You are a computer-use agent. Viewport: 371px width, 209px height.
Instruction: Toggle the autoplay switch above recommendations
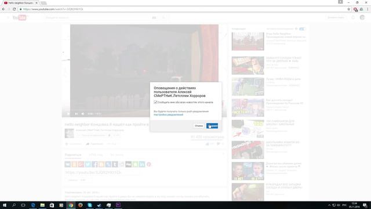tap(302, 29)
